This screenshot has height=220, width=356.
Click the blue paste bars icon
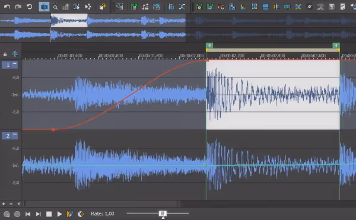(171, 7)
